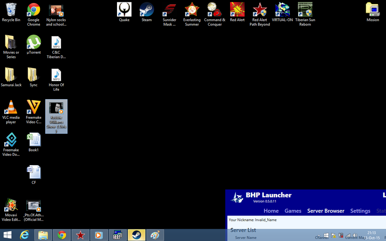
Task: Open the Windows Start button
Action: point(7,235)
